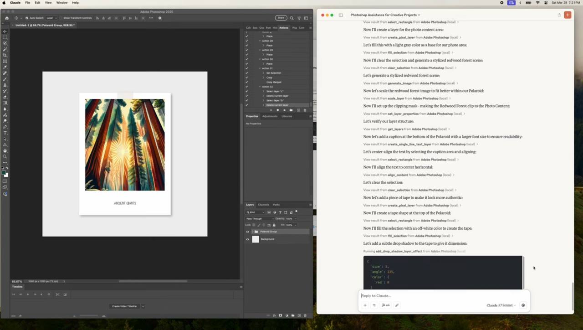Toggle checkmark beside Action 31

click(247, 68)
